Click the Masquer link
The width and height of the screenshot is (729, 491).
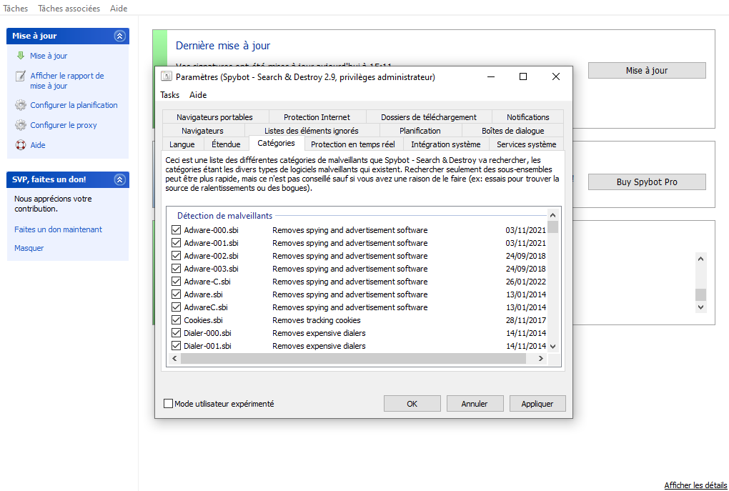(x=29, y=248)
